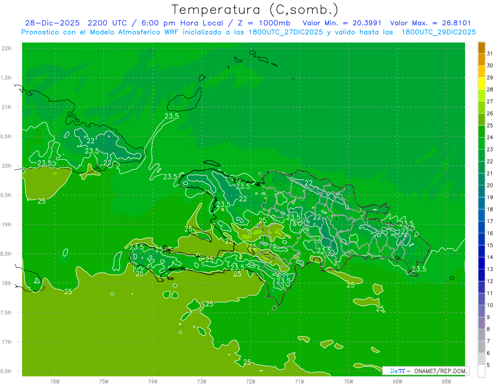Click the legend value '13'

[490, 269]
